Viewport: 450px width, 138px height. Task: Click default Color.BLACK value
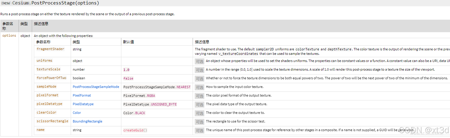coord(134,113)
